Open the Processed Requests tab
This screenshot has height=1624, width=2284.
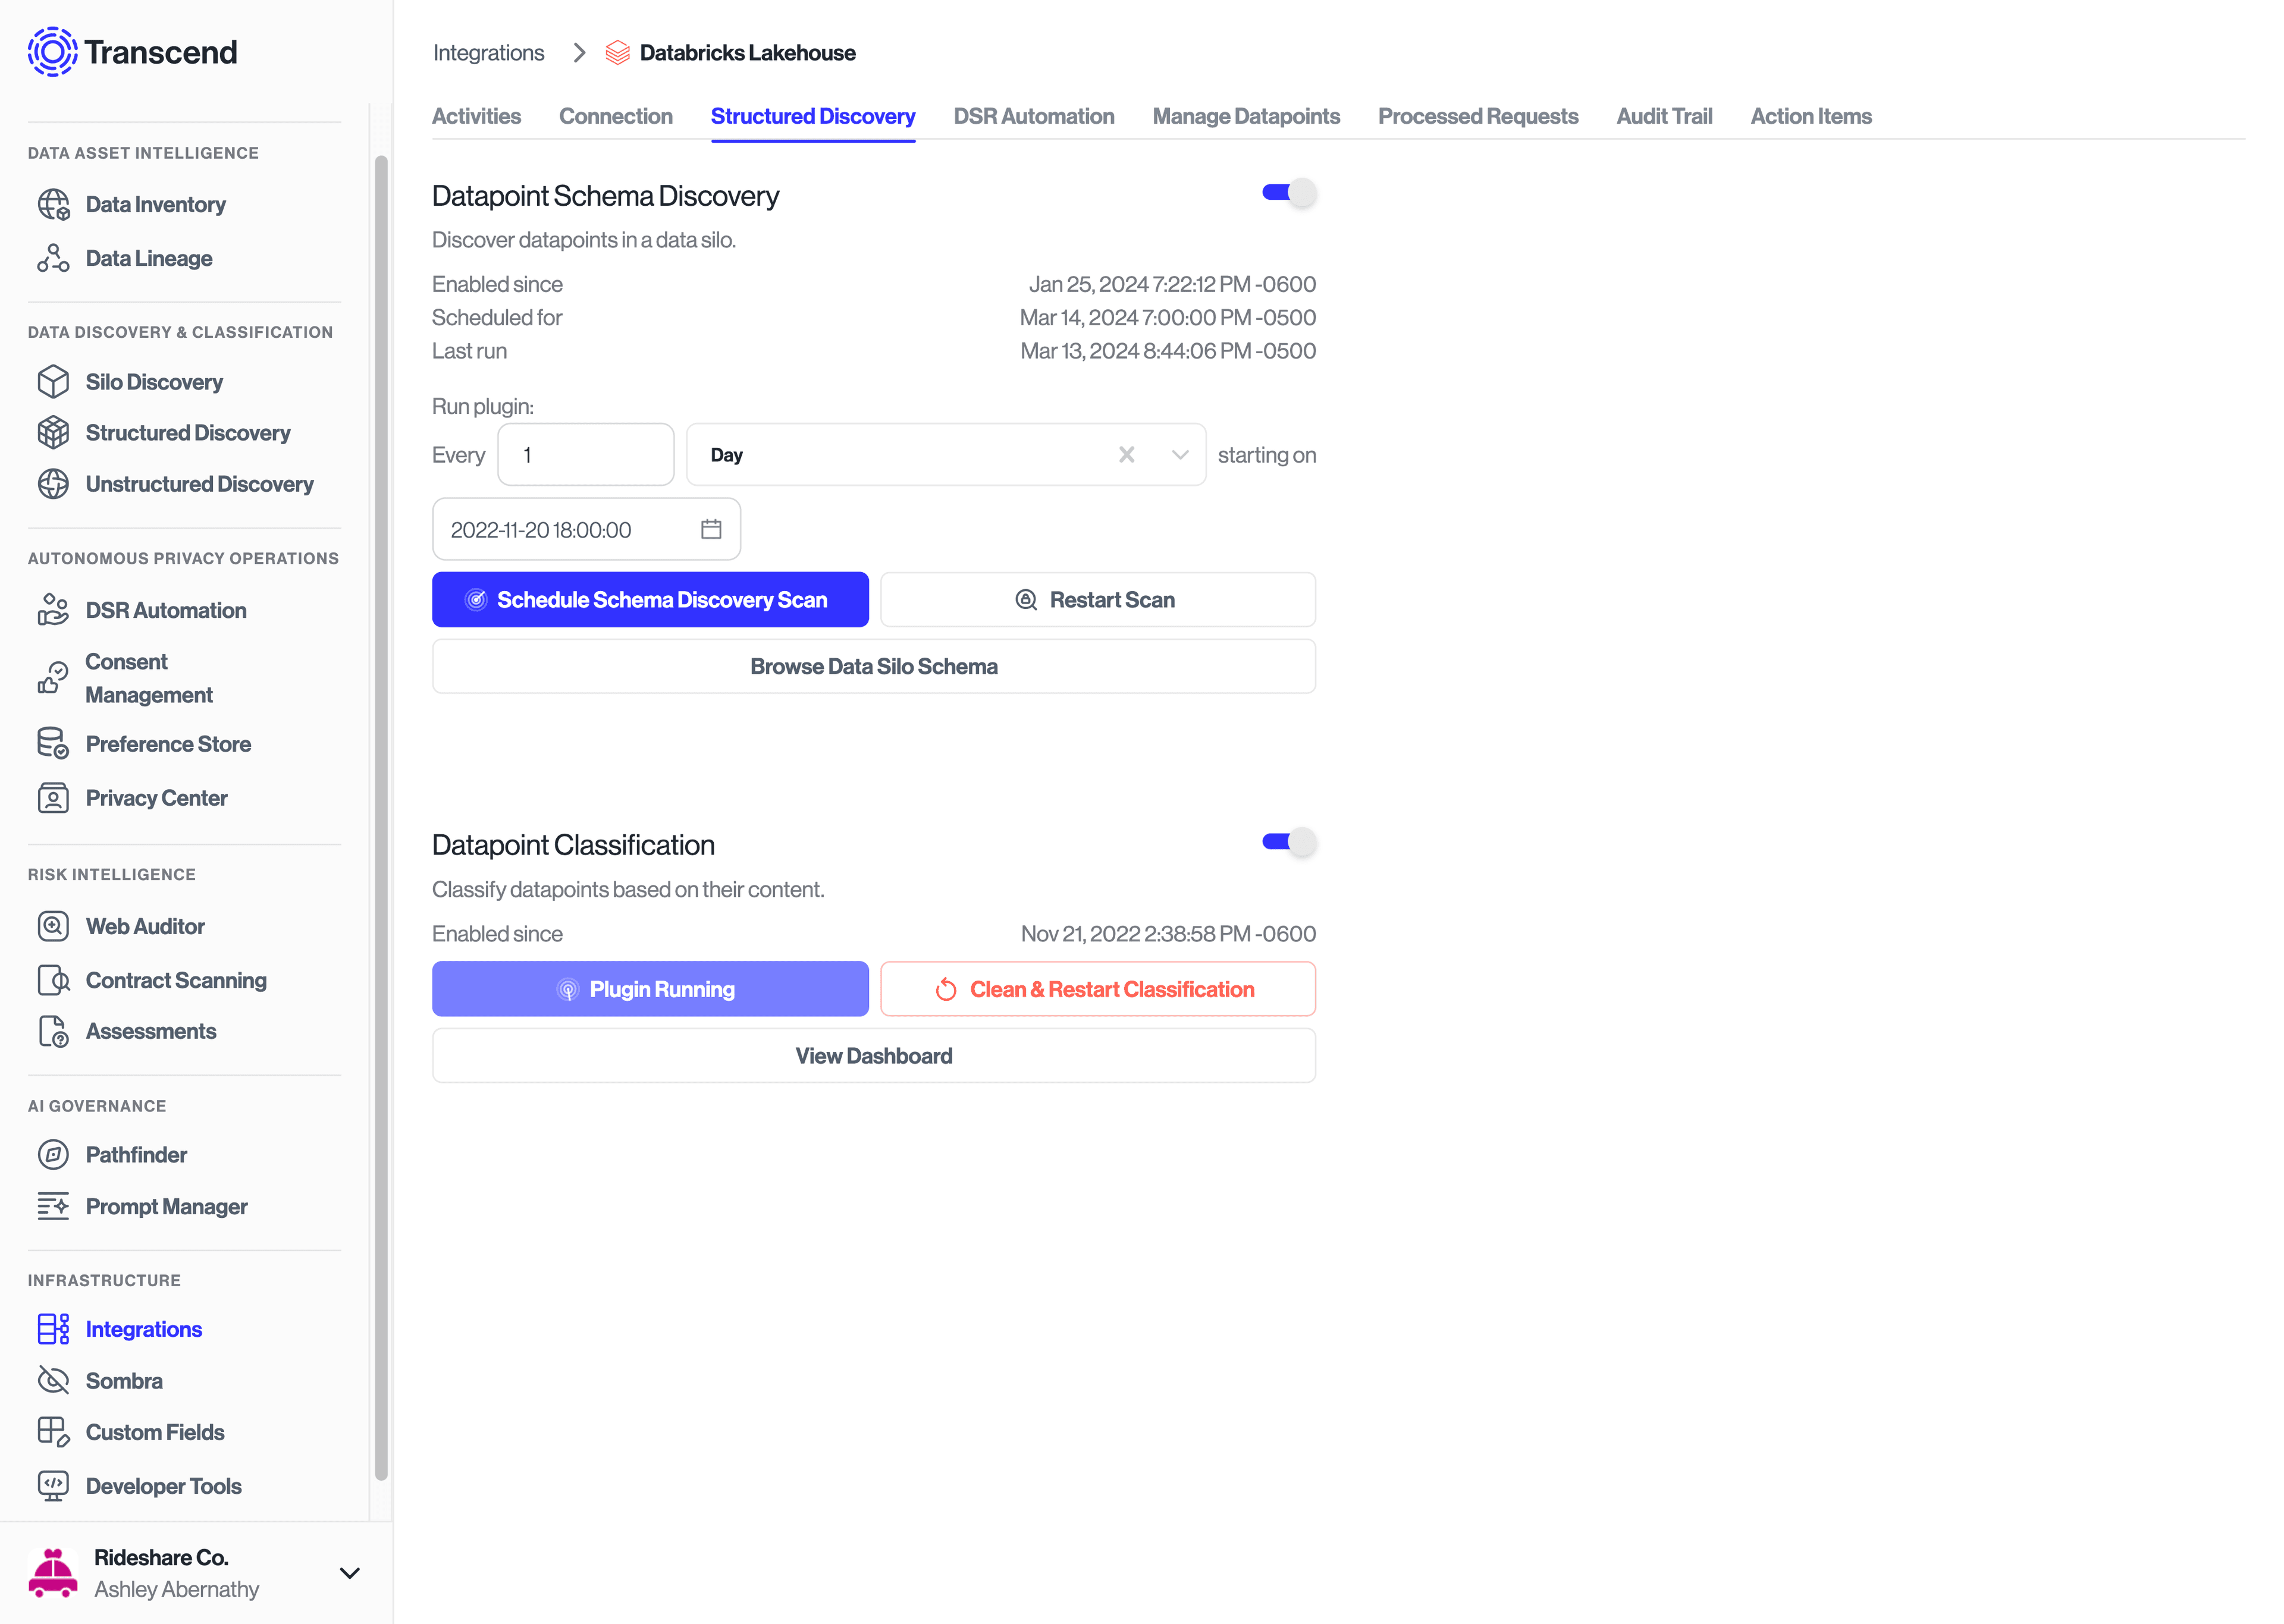[x=1478, y=116]
